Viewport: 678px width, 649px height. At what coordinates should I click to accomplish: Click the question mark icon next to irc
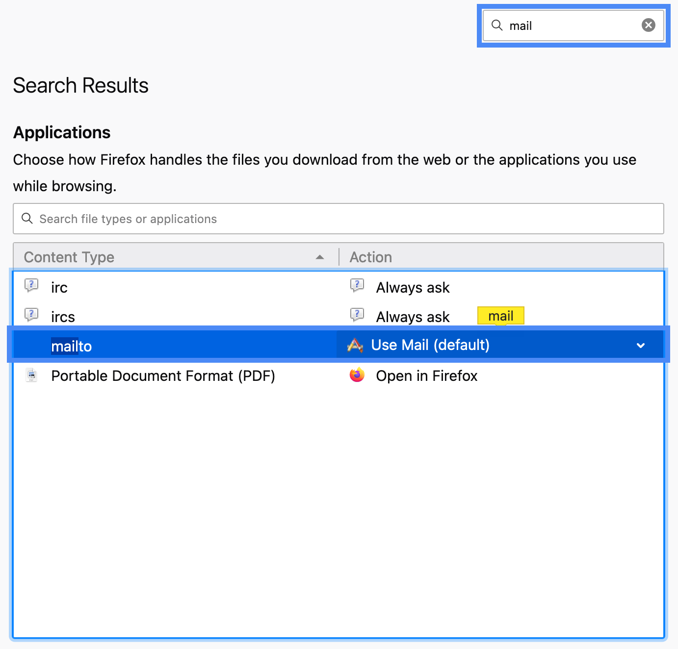(31, 285)
